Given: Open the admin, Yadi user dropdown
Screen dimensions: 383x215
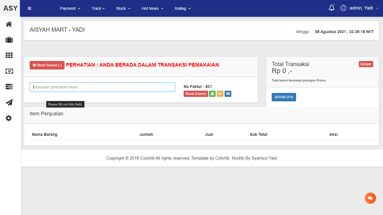Looking at the screenshot, I should point(364,8).
